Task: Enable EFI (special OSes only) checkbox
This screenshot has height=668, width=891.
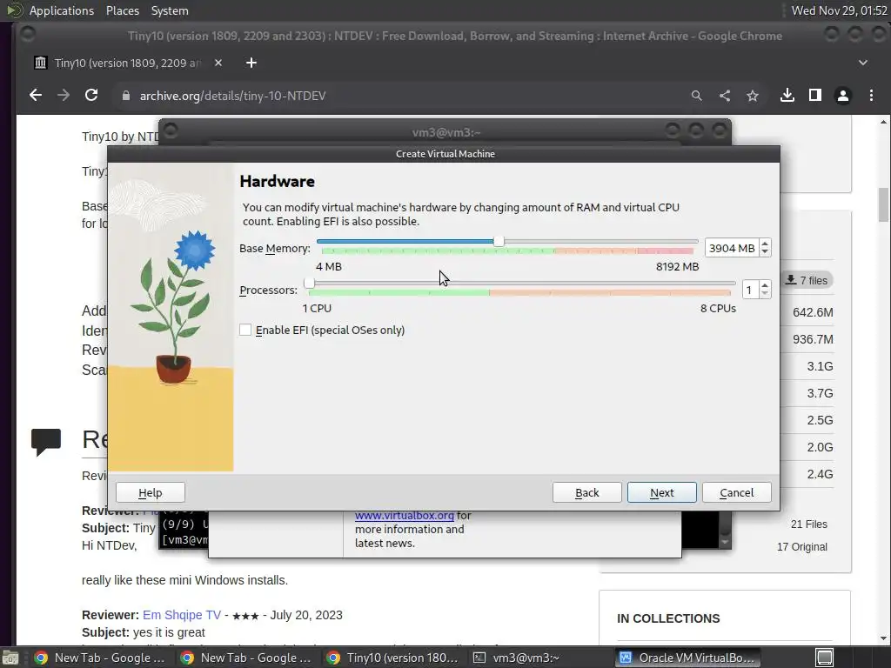Action: pyautogui.click(x=245, y=330)
